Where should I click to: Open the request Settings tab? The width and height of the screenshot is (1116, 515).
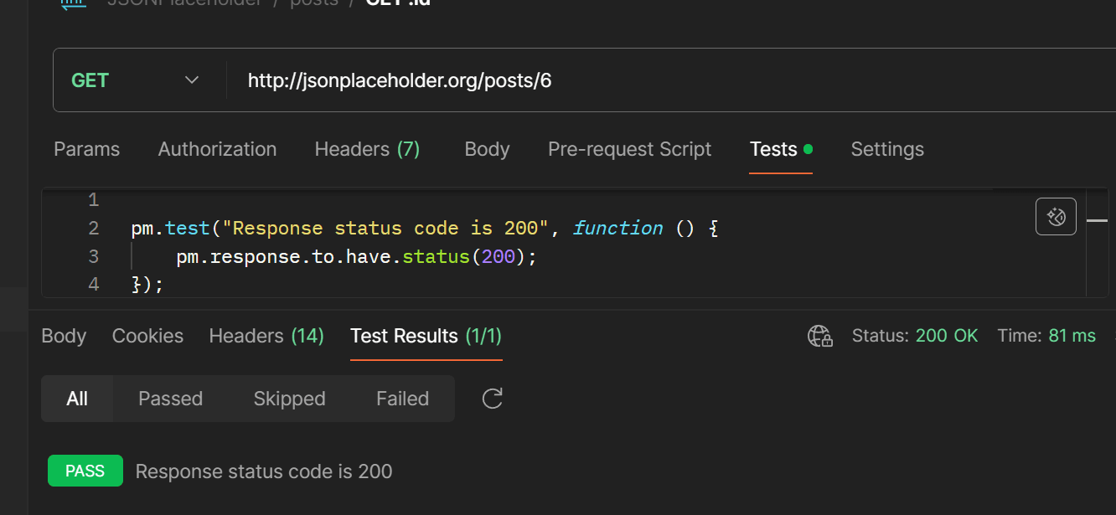tap(887, 149)
